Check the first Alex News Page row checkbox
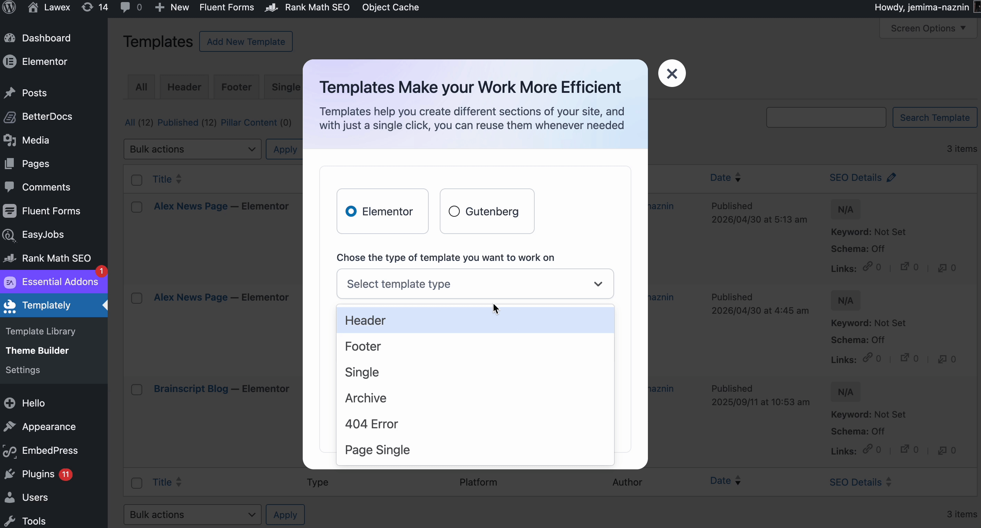The height and width of the screenshot is (528, 981). (137, 207)
